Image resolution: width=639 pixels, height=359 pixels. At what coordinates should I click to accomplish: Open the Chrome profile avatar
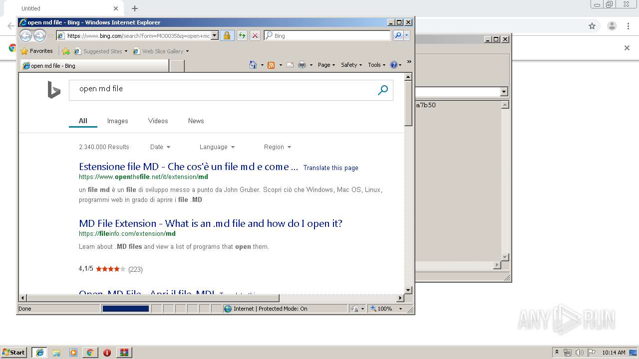[612, 26]
